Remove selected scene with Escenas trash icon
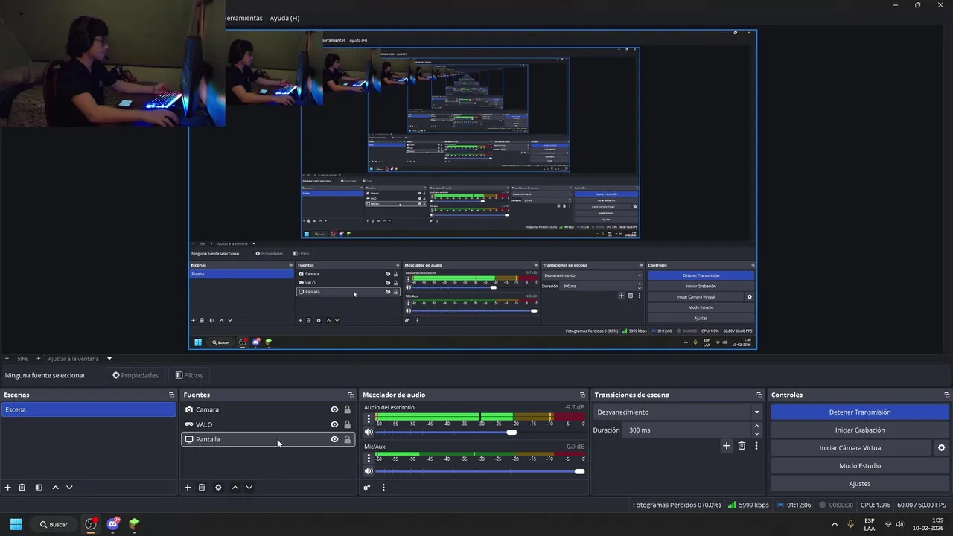Viewport: 953px width, 536px height. pyautogui.click(x=22, y=488)
